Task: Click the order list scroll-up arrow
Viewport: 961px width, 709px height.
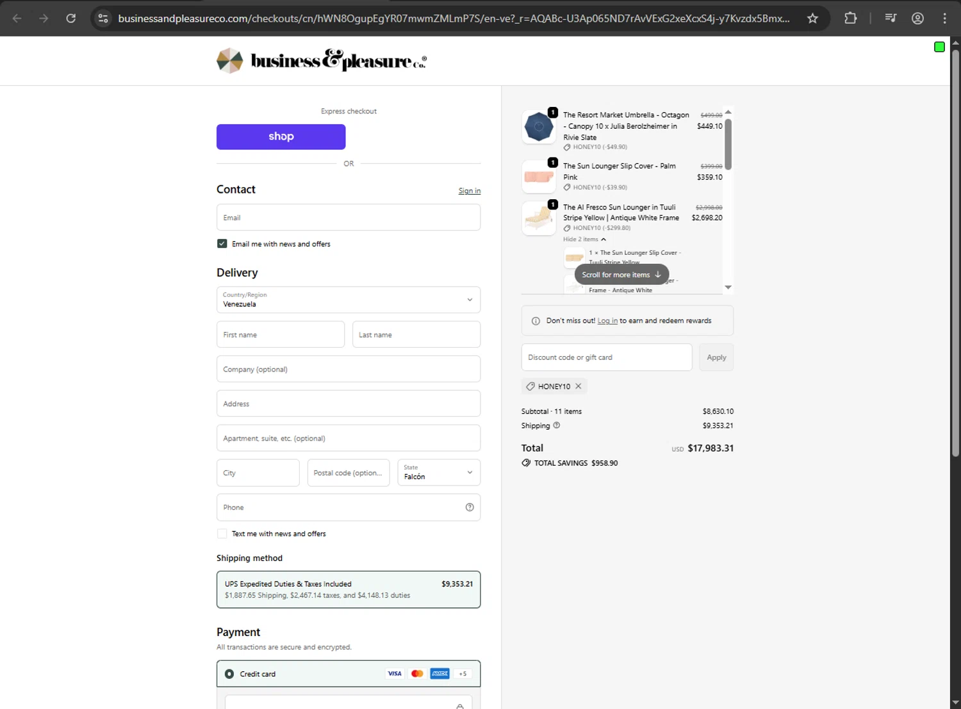Action: (728, 113)
